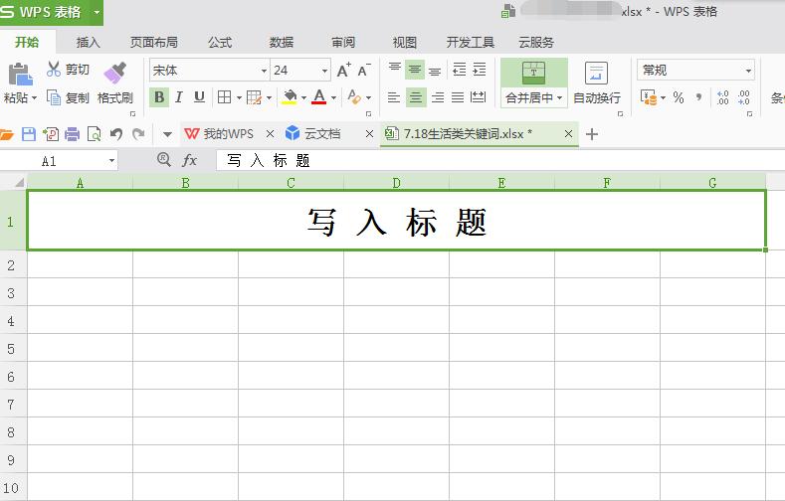Switch to the 视图 ribbon tab
785x501 pixels.
coord(405,43)
